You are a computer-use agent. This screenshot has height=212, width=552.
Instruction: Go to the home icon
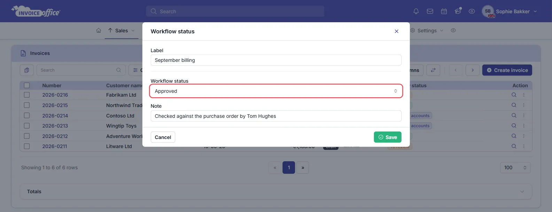99,31
